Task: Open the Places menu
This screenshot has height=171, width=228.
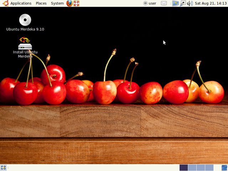Action: coord(41,3)
